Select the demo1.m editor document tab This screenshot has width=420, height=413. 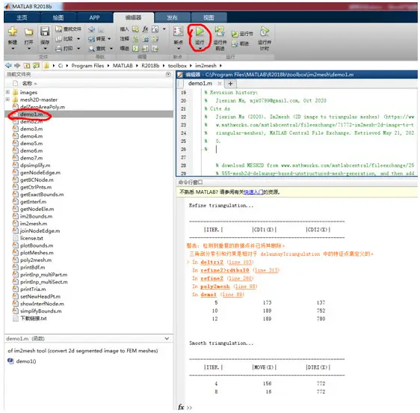(x=200, y=83)
